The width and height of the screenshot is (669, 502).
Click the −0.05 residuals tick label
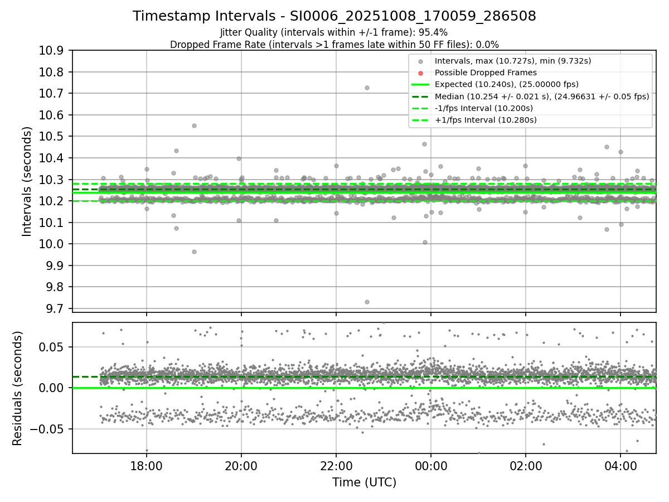(x=47, y=429)
